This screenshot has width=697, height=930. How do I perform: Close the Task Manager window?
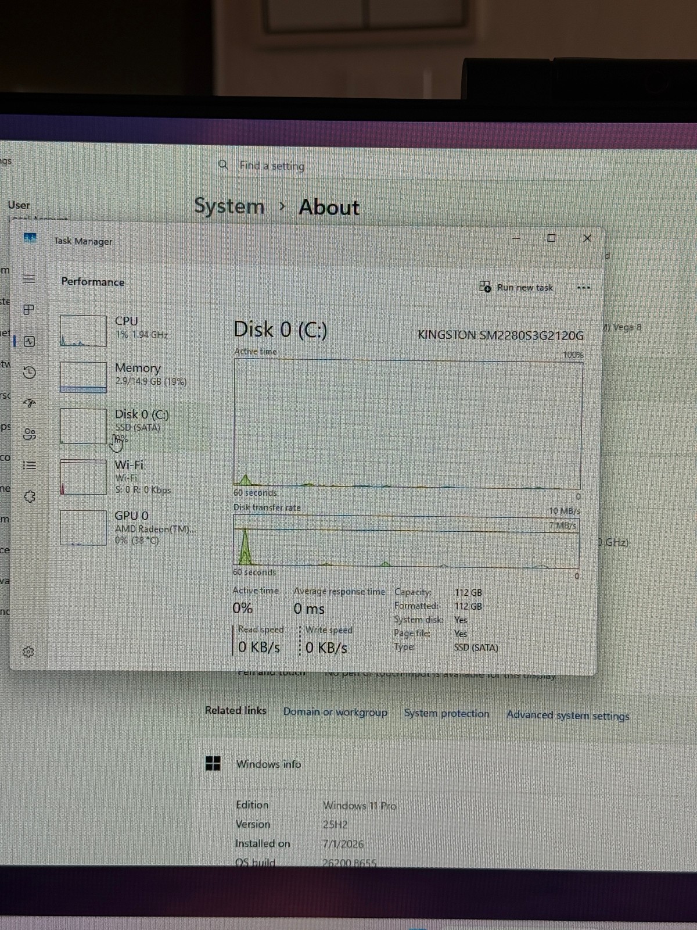point(587,238)
